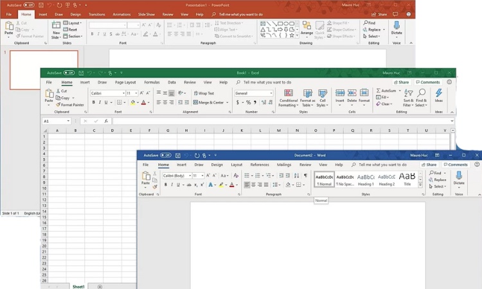The width and height of the screenshot is (482, 289).
Task: Click Replace in the Word Editing group
Action: (438, 180)
